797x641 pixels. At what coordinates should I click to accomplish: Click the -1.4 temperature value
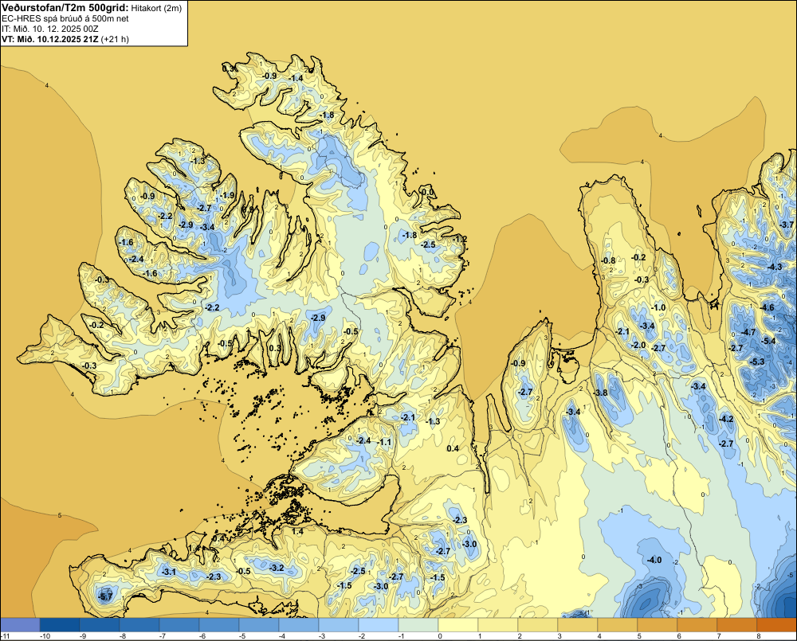296,78
